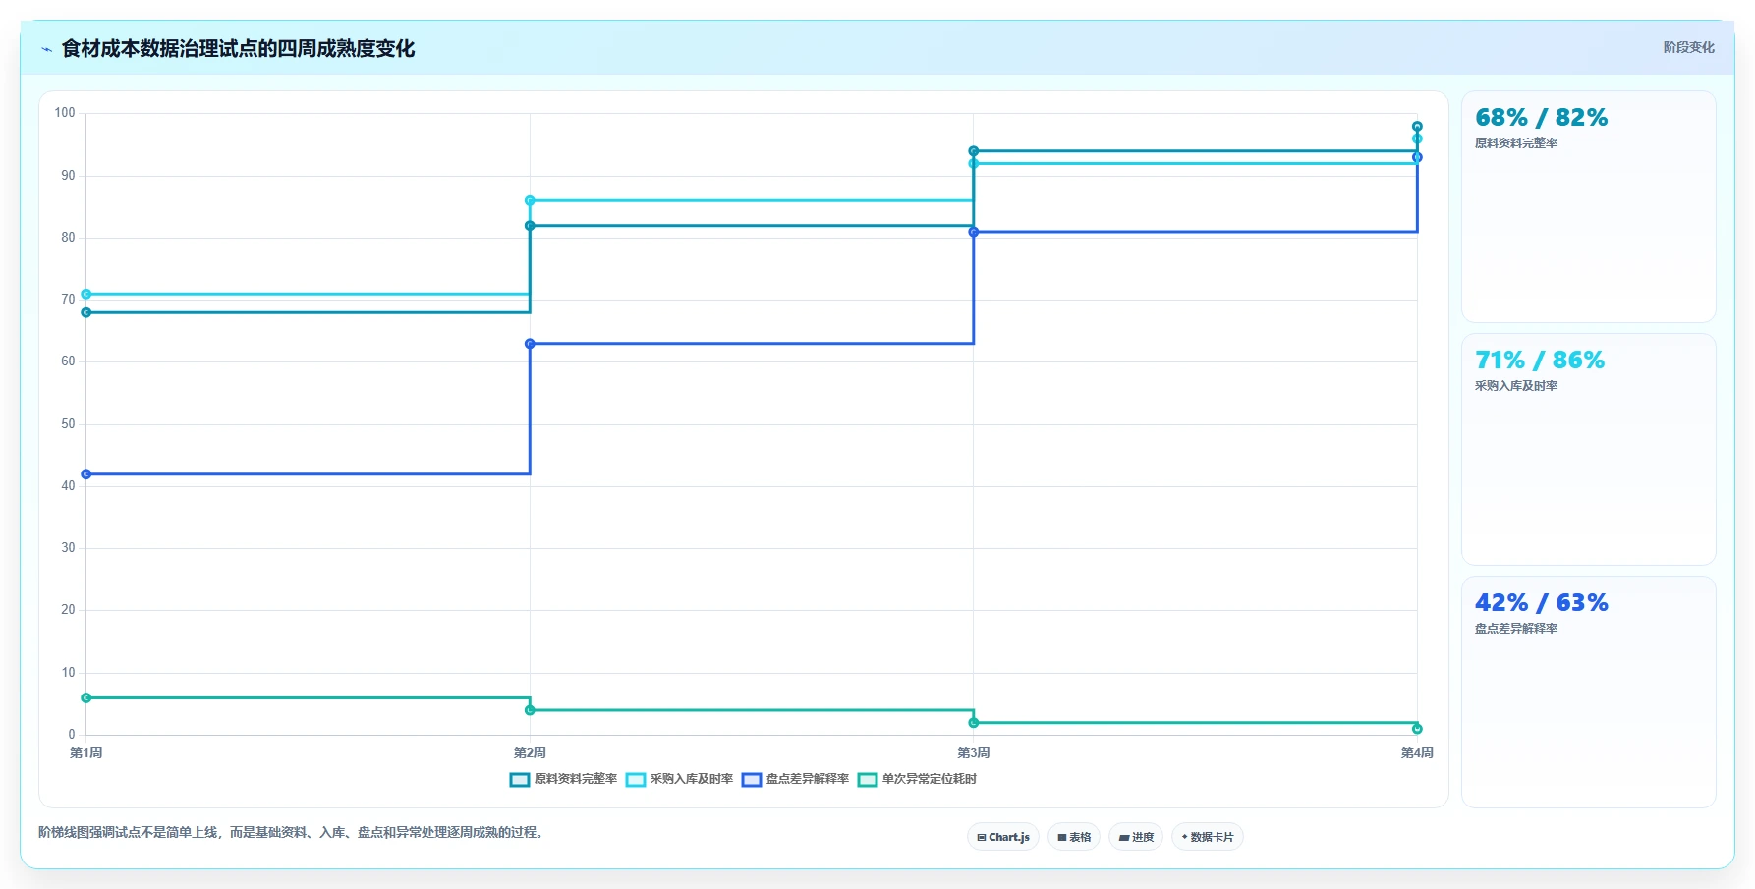Click the 盘点差异解释率 point at 第1周 (42)
1755x889 pixels.
point(86,474)
